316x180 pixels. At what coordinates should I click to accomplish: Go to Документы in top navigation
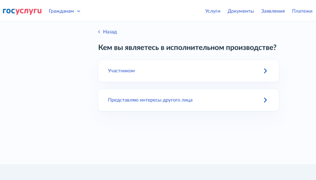(241, 11)
